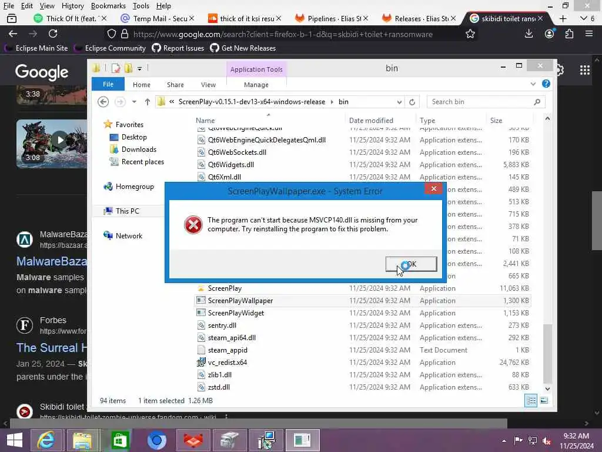Select Qt6WebSockets.dll file
Screen dimensions: 602x452
tap(237, 152)
